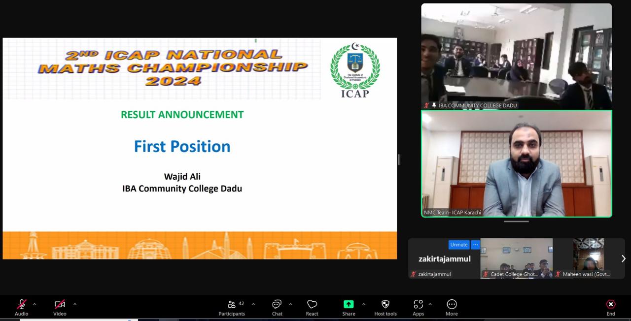631x321 pixels.
Task: Open the Chat panel
Action: click(277, 307)
